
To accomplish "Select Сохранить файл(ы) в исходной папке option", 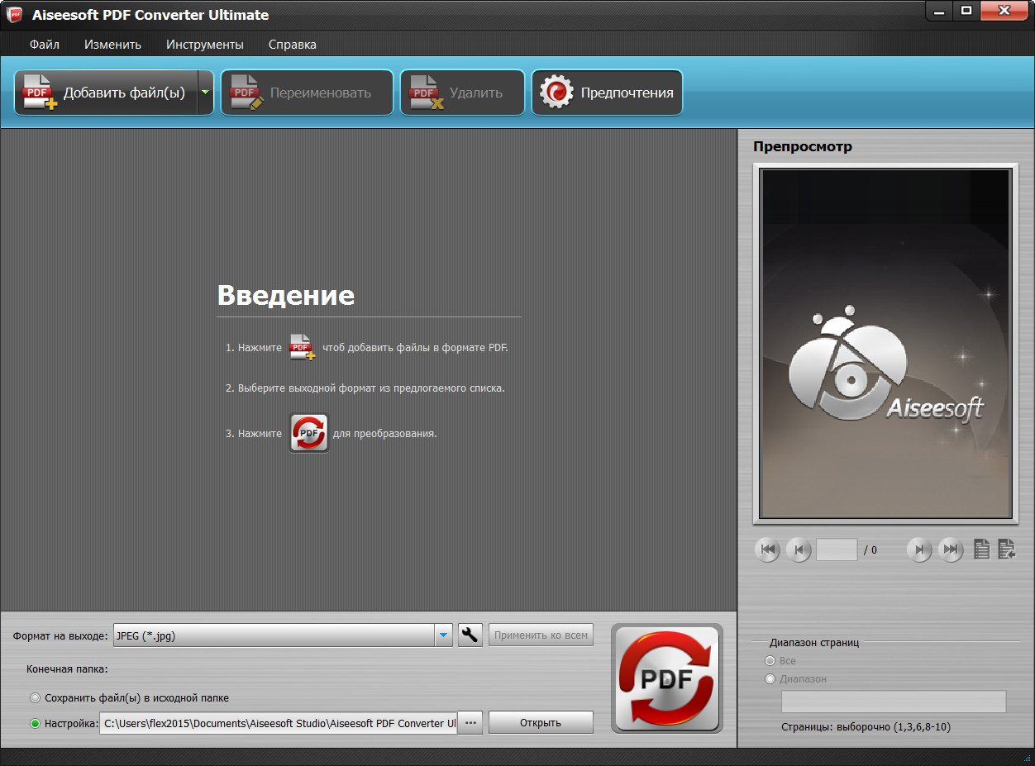I will [x=129, y=697].
